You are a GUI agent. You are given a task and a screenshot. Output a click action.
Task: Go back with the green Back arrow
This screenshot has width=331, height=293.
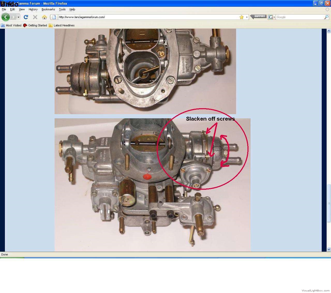point(6,17)
